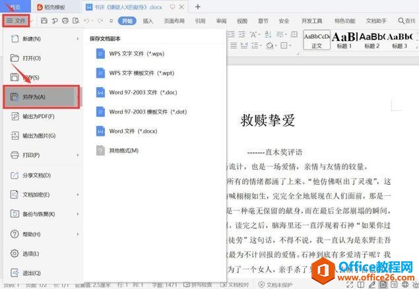
Task: Click the print icon in quick access toolbar
Action: pyautogui.click(x=65, y=20)
